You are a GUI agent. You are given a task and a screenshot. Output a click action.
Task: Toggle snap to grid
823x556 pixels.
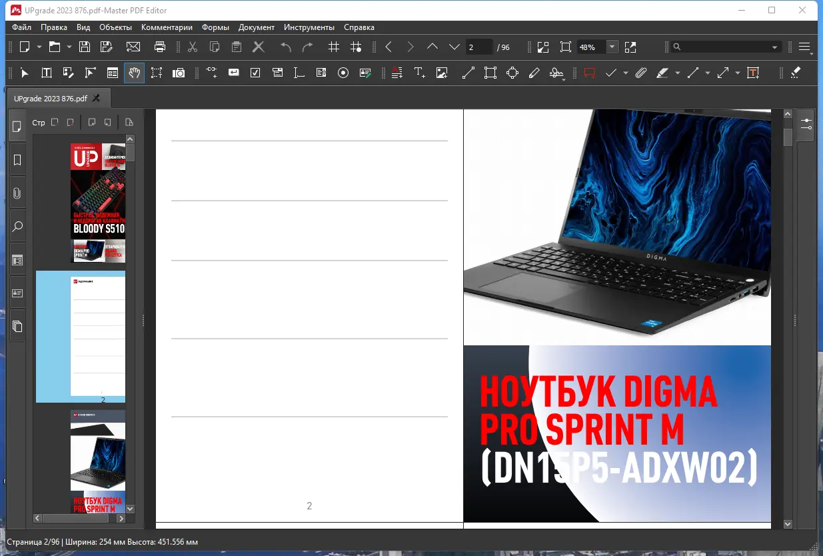(x=357, y=47)
